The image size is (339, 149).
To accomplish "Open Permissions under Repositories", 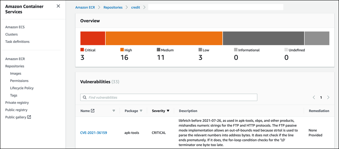I will (x=19, y=80).
